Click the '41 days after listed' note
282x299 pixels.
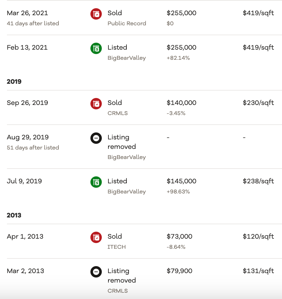pos(33,23)
